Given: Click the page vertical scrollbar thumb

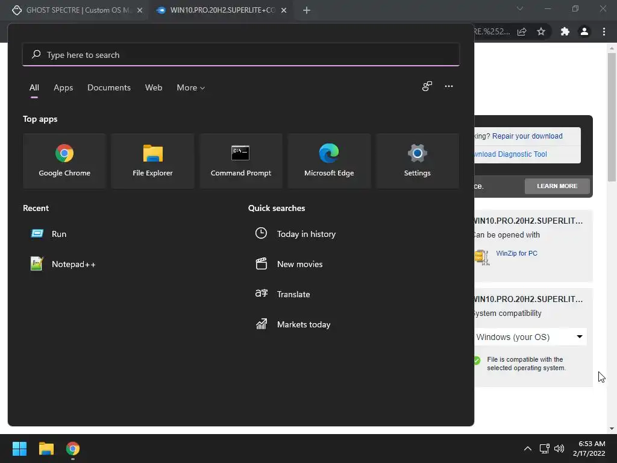Looking at the screenshot, I should point(612,117).
